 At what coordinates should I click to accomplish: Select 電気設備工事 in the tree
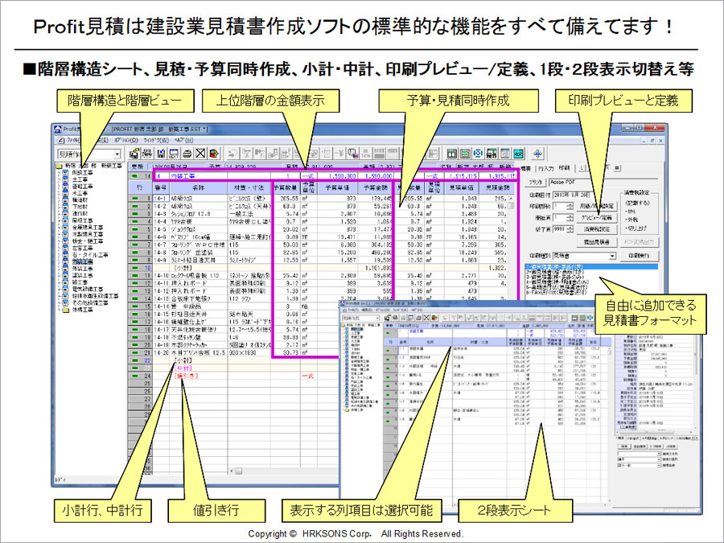pyautogui.click(x=87, y=289)
